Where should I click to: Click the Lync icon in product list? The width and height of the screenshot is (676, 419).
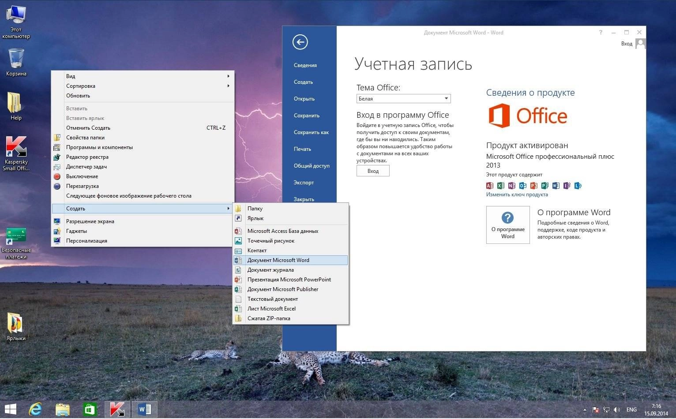[578, 186]
